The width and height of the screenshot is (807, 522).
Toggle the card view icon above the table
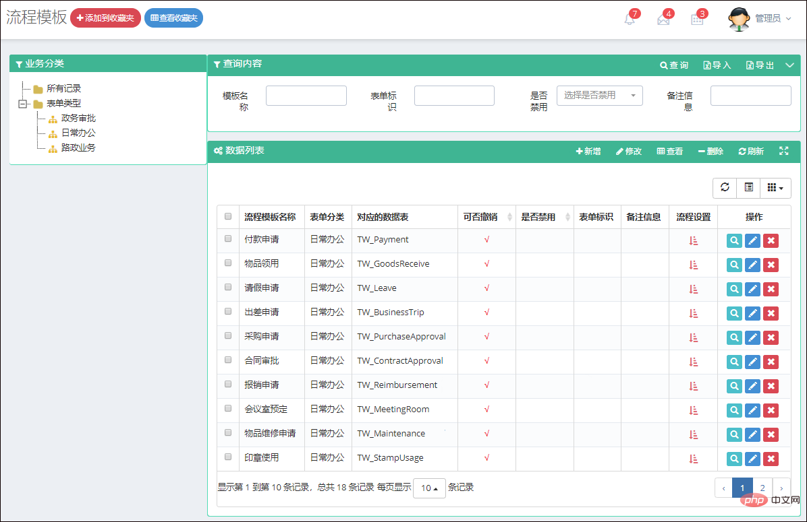(x=749, y=187)
